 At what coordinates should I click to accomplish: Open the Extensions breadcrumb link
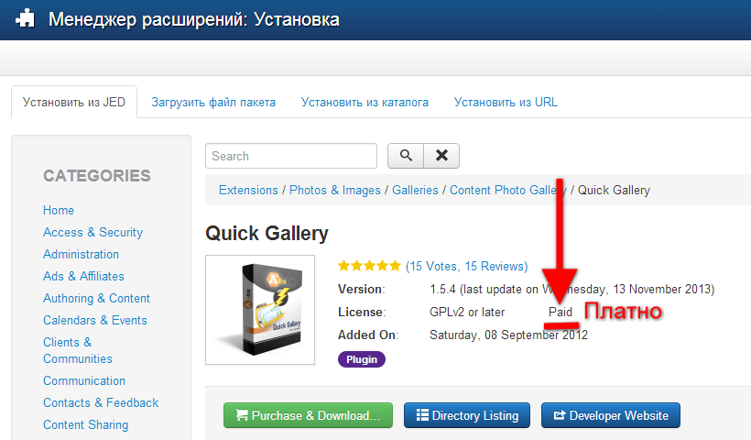248,191
